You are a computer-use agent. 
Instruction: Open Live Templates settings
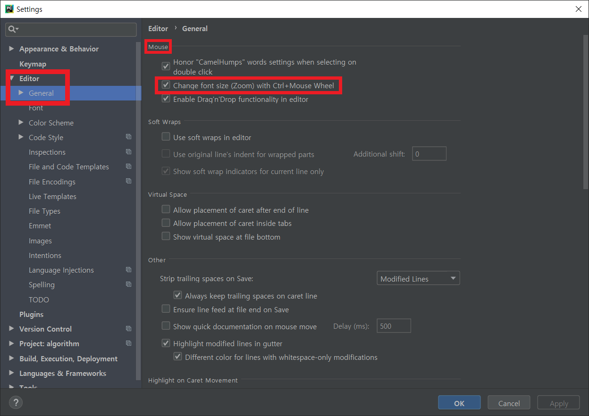[52, 196]
